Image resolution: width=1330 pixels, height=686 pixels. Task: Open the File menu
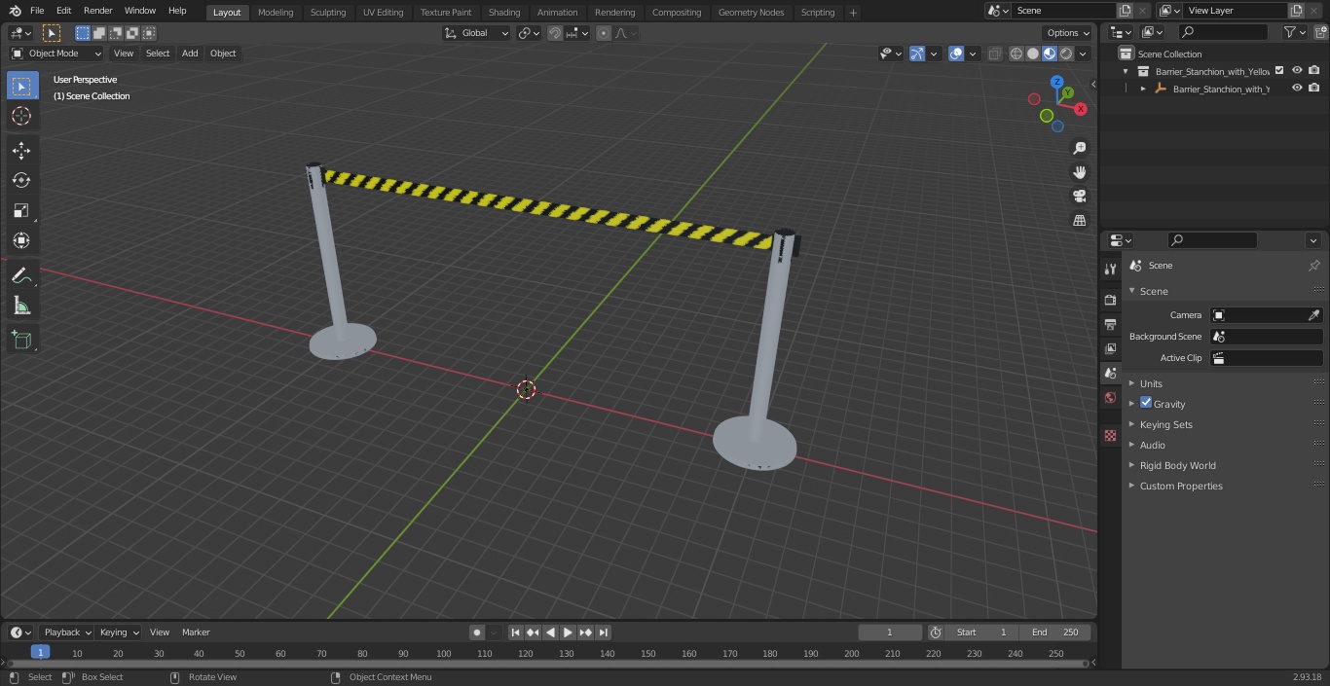[37, 11]
